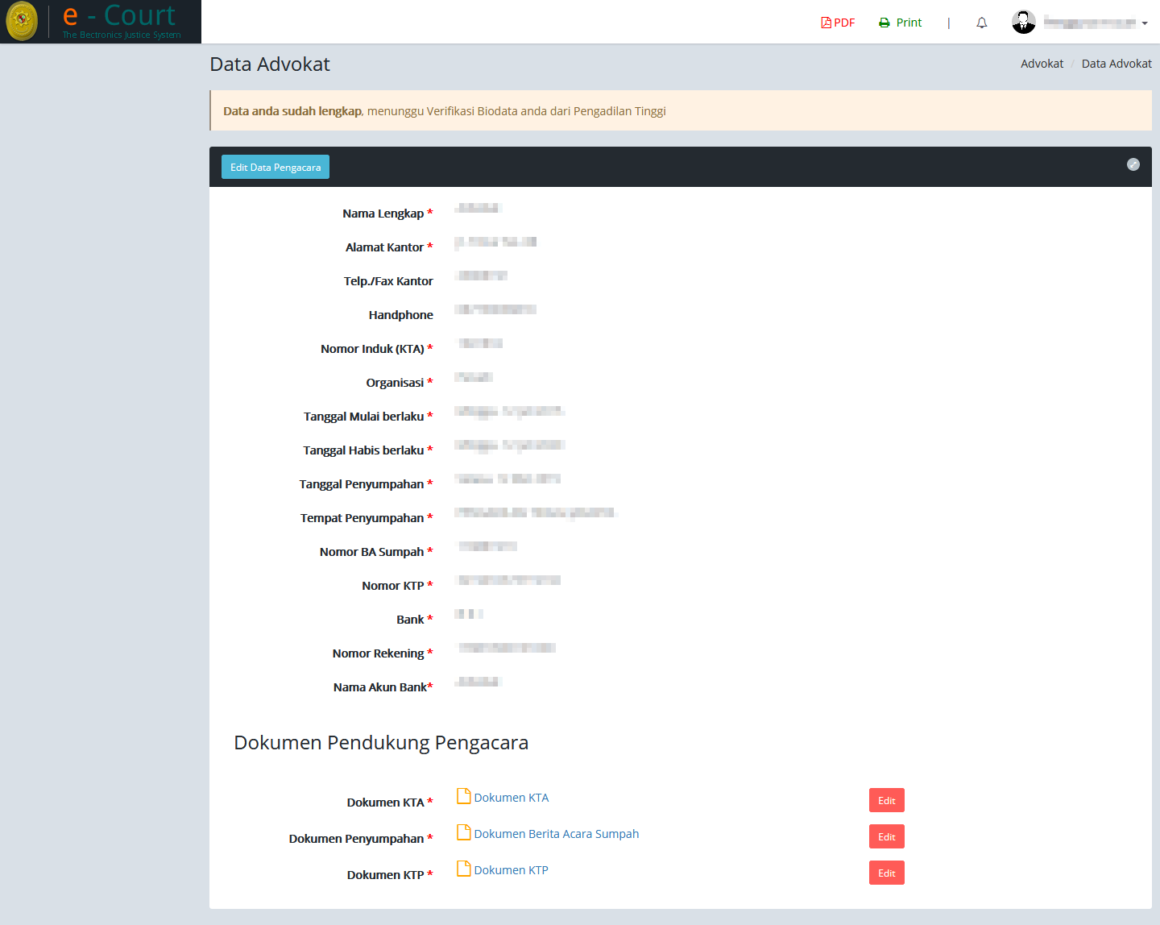The width and height of the screenshot is (1160, 925).
Task: Click the Data Advokat breadcrumb item
Action: click(x=1116, y=64)
